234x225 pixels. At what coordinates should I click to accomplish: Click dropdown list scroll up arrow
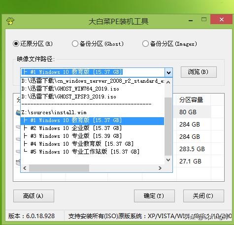pyautogui.click(x=168, y=82)
